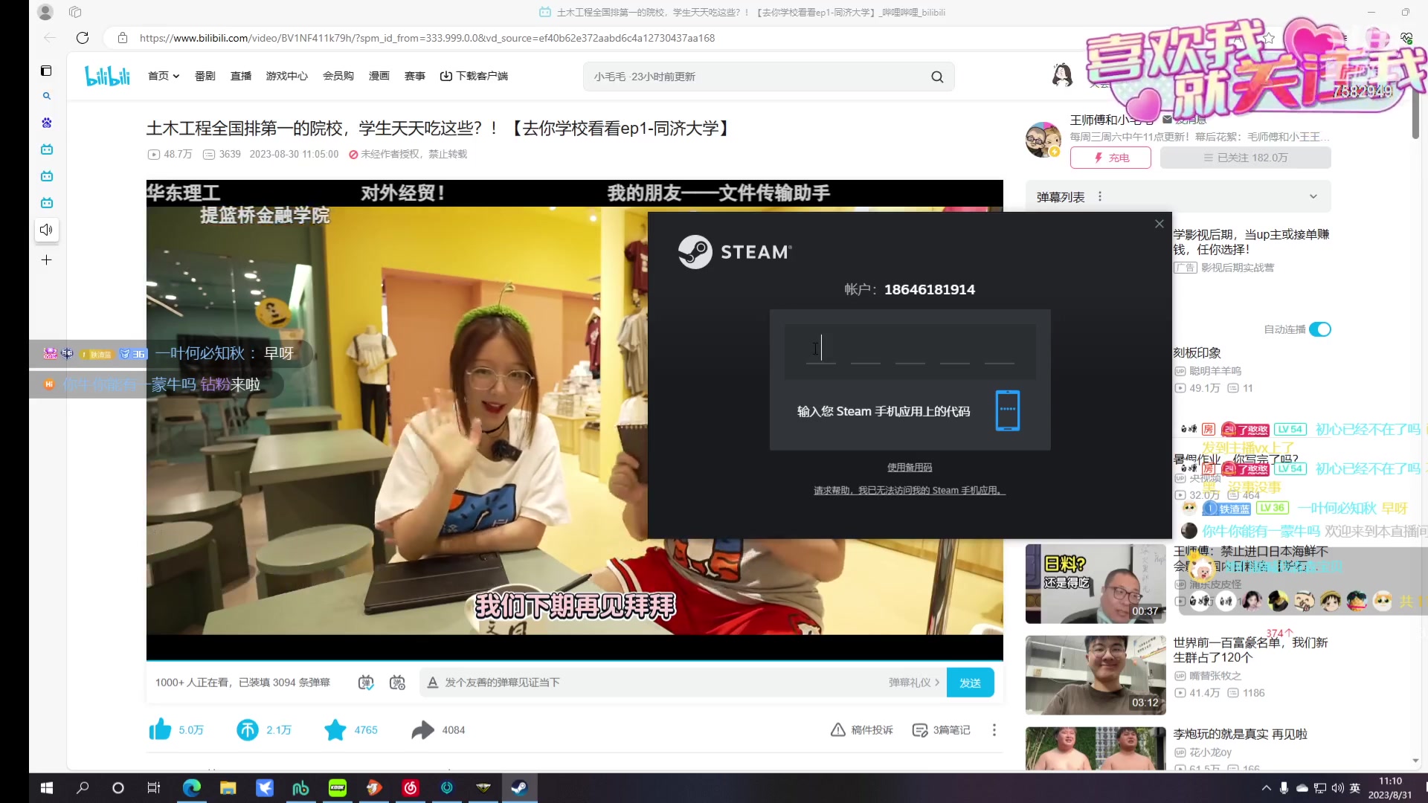Open the 3篇笔记 notes link
The image size is (1428, 803).
[942, 730]
